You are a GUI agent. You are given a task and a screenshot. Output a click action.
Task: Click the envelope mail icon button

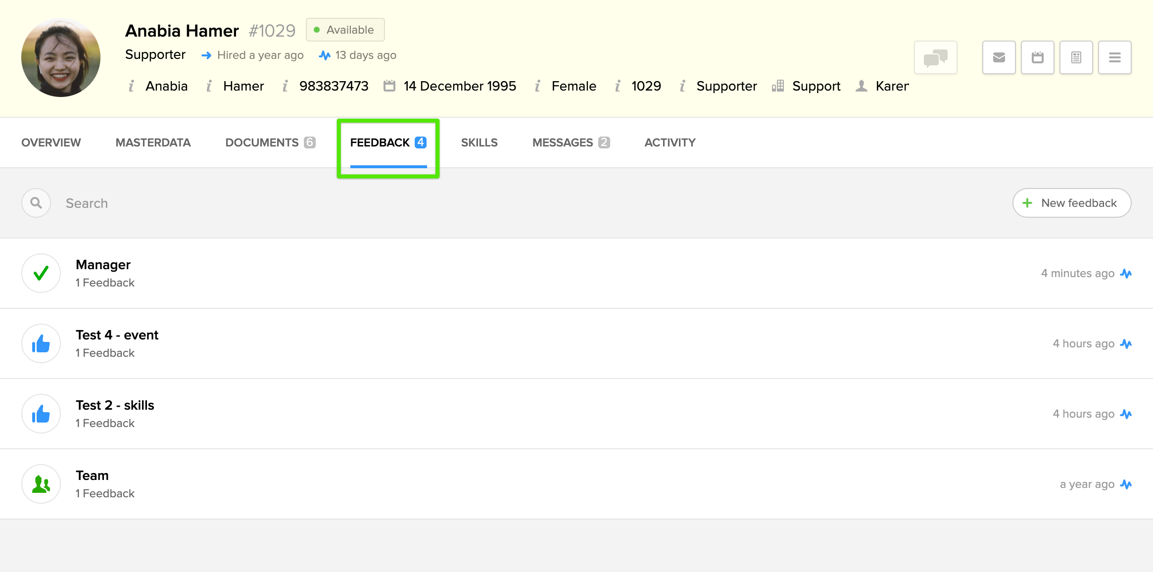coord(999,57)
